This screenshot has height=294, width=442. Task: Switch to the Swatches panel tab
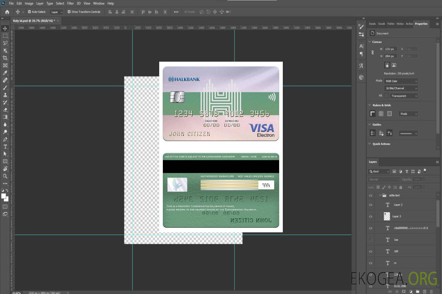[372, 24]
